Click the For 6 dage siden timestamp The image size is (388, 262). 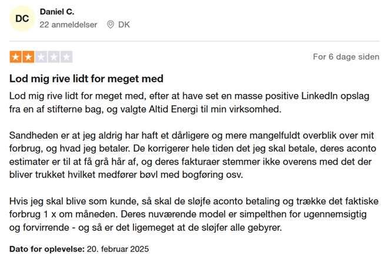pos(346,57)
